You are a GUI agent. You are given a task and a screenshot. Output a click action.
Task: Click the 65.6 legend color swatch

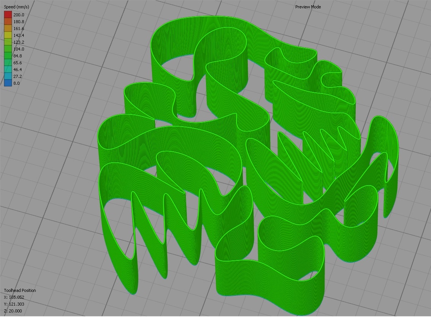point(8,63)
